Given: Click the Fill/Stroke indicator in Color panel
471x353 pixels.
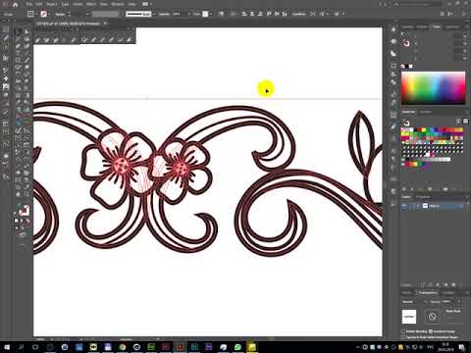Looking at the screenshot, I should [406, 43].
